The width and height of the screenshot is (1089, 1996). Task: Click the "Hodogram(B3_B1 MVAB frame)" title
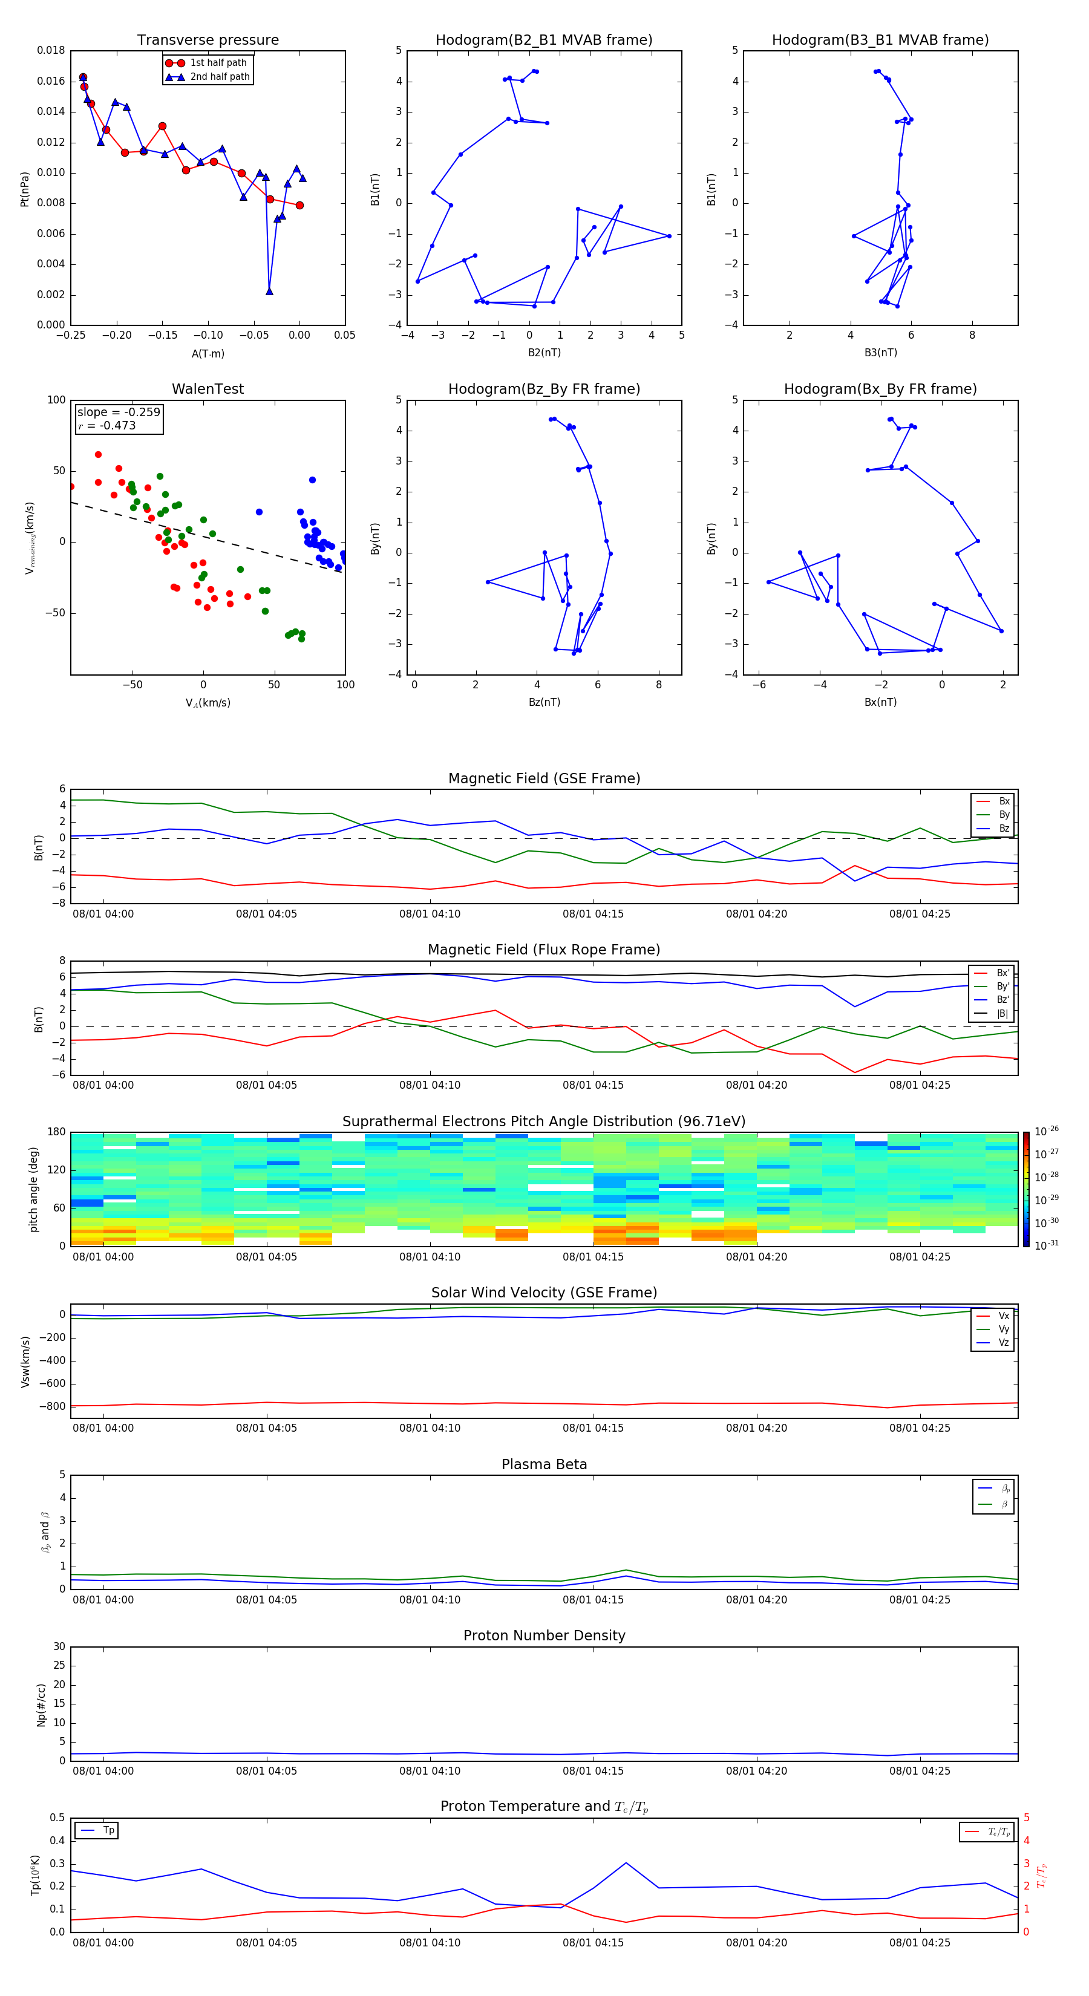click(880, 41)
